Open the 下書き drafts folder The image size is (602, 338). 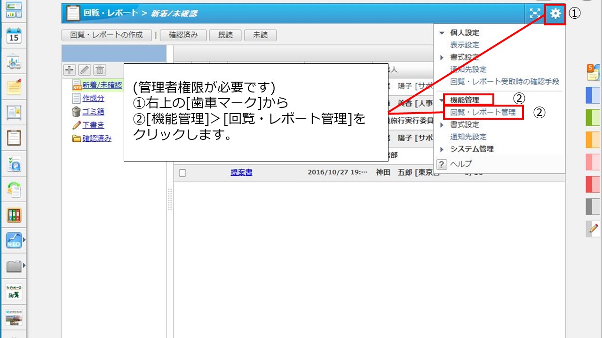click(93, 125)
